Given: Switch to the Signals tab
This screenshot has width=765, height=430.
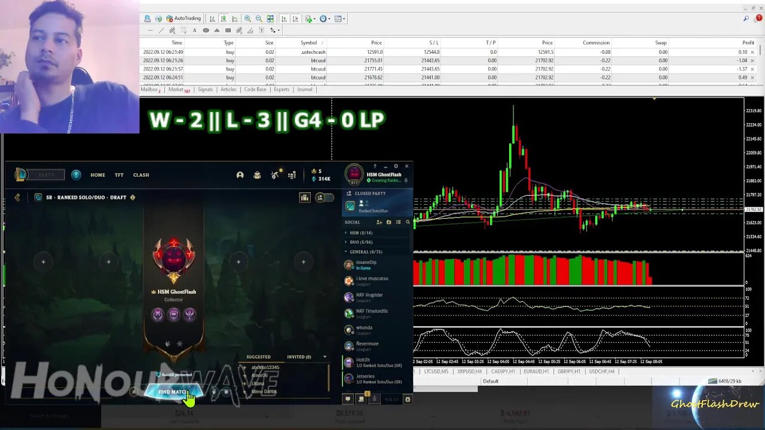Looking at the screenshot, I should (205, 90).
